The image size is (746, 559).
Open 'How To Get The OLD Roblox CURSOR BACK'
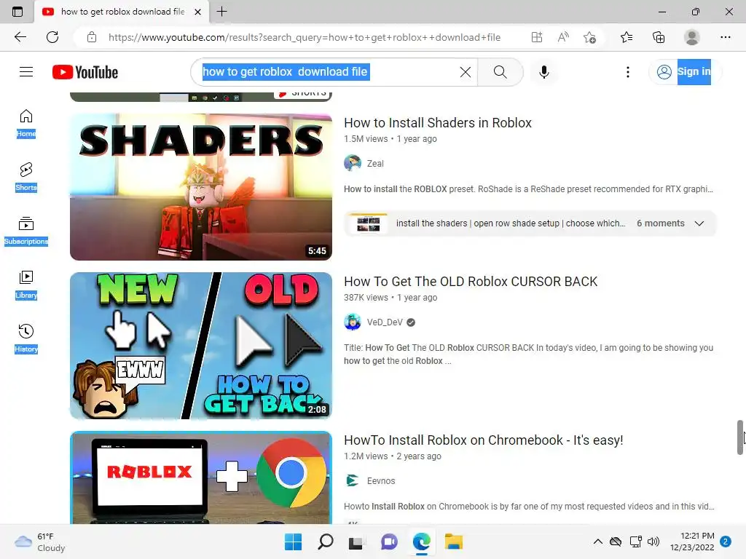(471, 282)
